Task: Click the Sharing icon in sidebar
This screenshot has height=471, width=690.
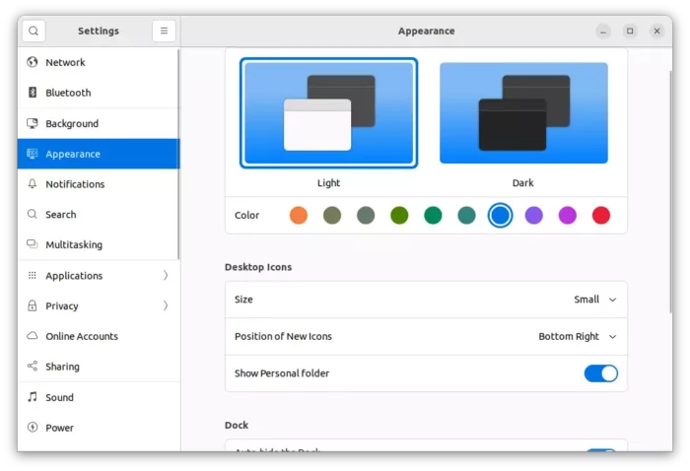Action: click(33, 366)
